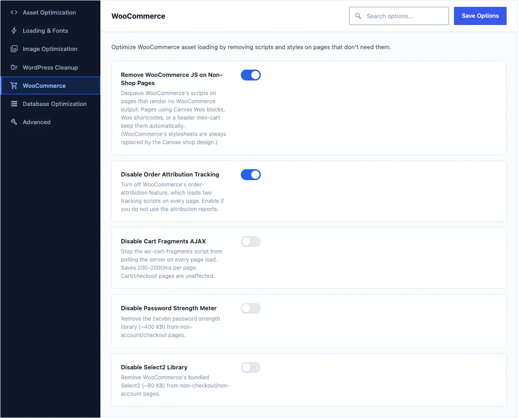Go to the Loading & Fonts section
The width and height of the screenshot is (518, 418).
tap(50, 30)
